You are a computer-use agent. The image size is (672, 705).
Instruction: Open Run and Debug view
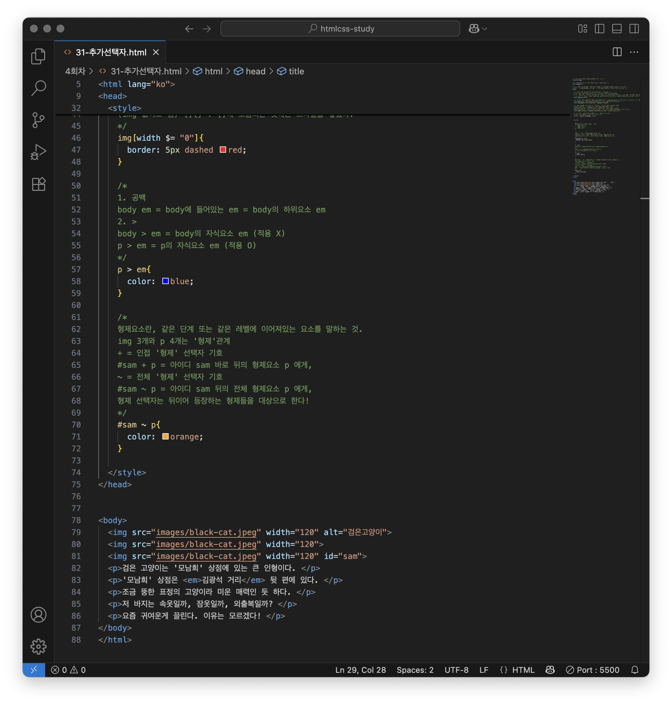[38, 152]
